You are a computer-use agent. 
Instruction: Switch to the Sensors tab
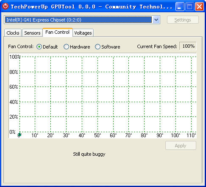coord(32,33)
